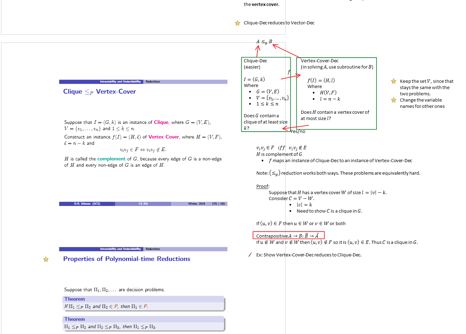The image size is (466, 334).
Task: Select the green "complement" word in the slide
Action: pos(111,159)
